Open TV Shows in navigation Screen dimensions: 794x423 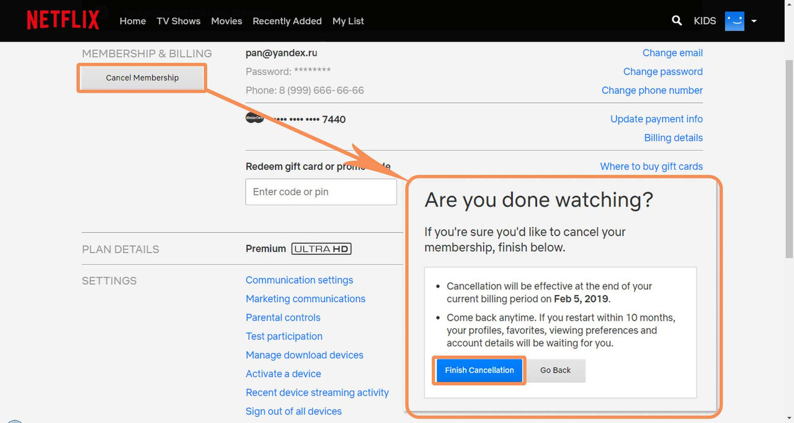coord(179,21)
